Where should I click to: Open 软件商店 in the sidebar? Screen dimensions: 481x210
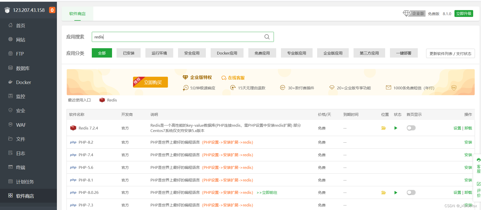(x=28, y=196)
